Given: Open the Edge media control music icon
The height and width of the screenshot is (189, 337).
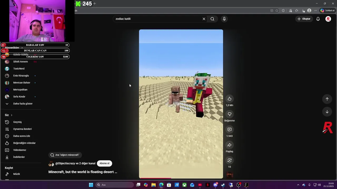Looking at the screenshot, I should [x=290, y=10].
